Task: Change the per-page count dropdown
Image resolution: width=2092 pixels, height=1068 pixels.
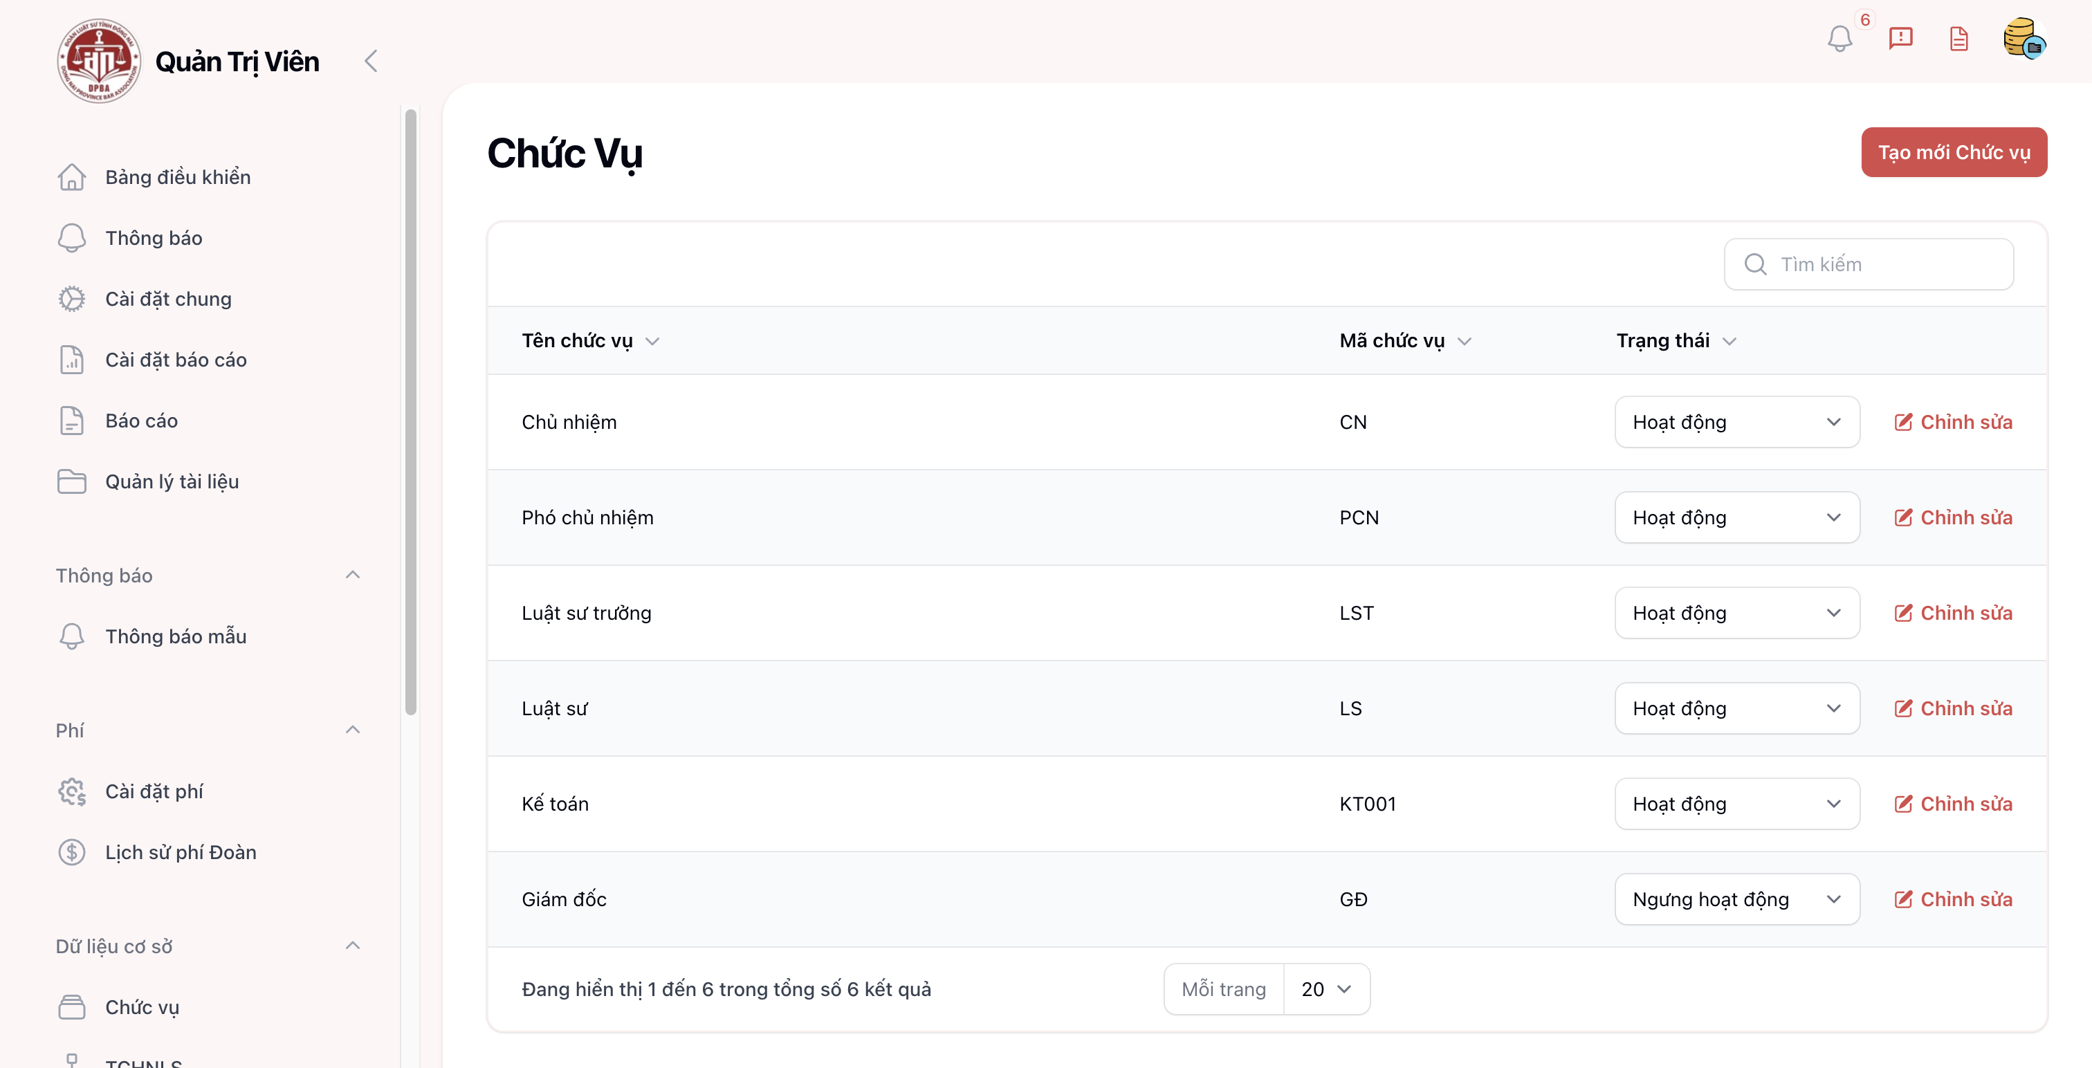Action: 1326,989
